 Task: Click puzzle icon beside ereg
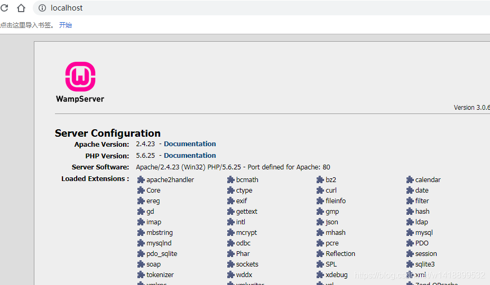click(141, 201)
